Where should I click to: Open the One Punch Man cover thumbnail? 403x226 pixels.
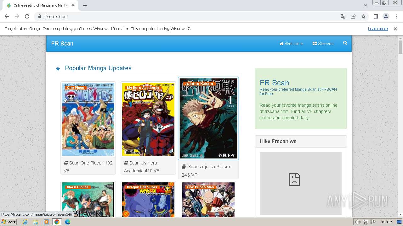(x=208, y=200)
